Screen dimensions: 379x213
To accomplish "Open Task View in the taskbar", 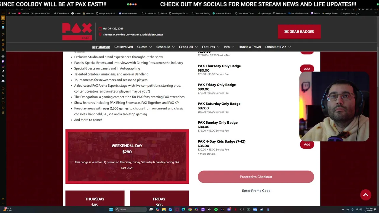I will pos(151,209).
